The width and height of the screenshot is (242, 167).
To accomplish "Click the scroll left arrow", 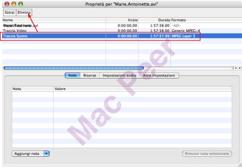I will coord(236,68).
